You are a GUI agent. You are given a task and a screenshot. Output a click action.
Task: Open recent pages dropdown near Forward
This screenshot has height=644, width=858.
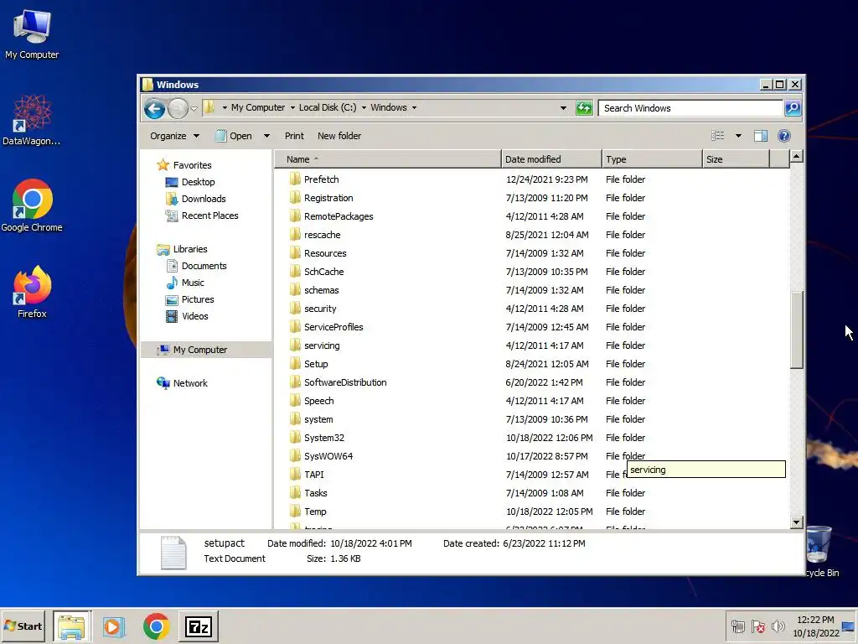194,108
